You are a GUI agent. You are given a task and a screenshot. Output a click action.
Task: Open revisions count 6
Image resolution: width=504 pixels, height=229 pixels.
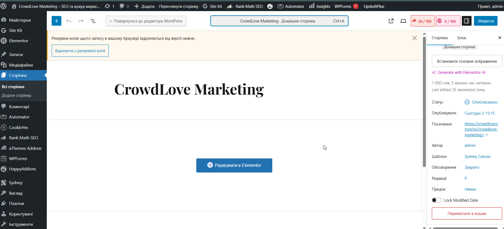(x=466, y=178)
